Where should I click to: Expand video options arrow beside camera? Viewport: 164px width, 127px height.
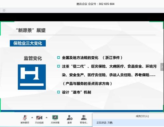click(46, 117)
